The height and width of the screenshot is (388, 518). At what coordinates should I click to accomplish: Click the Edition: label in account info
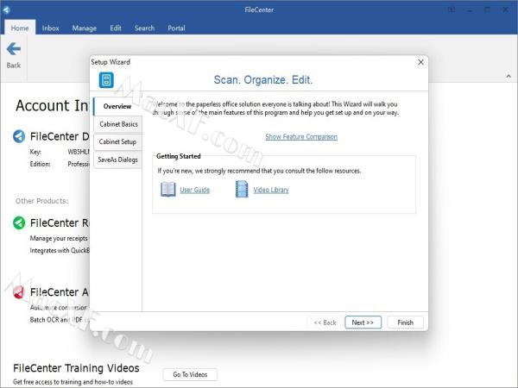(x=40, y=164)
